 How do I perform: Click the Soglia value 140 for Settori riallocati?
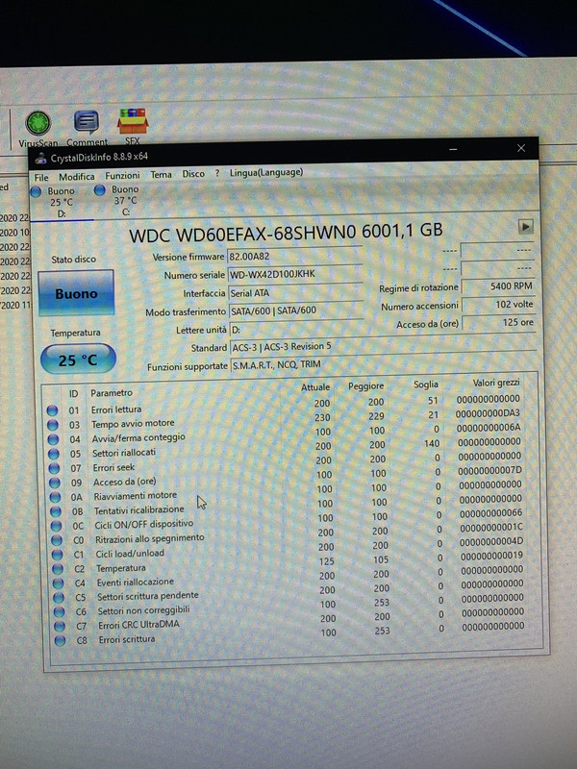pos(432,444)
